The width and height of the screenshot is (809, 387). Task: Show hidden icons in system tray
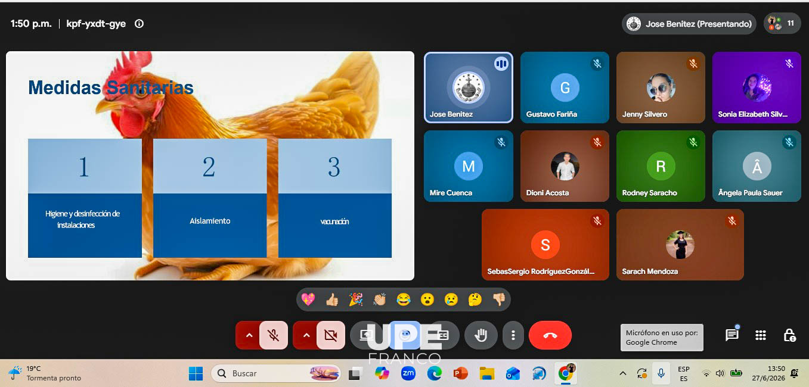(x=623, y=373)
